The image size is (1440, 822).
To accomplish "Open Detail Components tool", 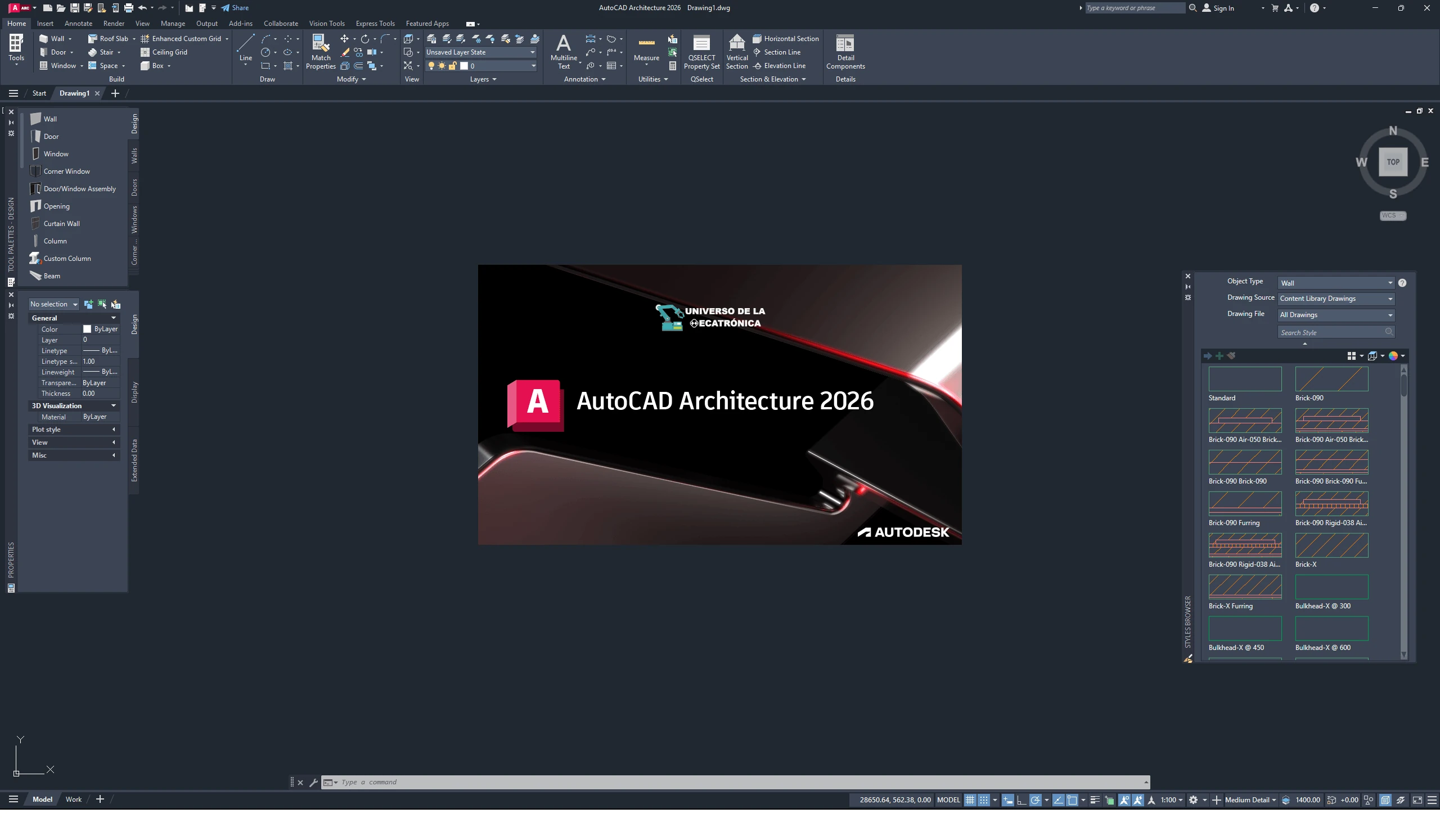I will pos(845,52).
